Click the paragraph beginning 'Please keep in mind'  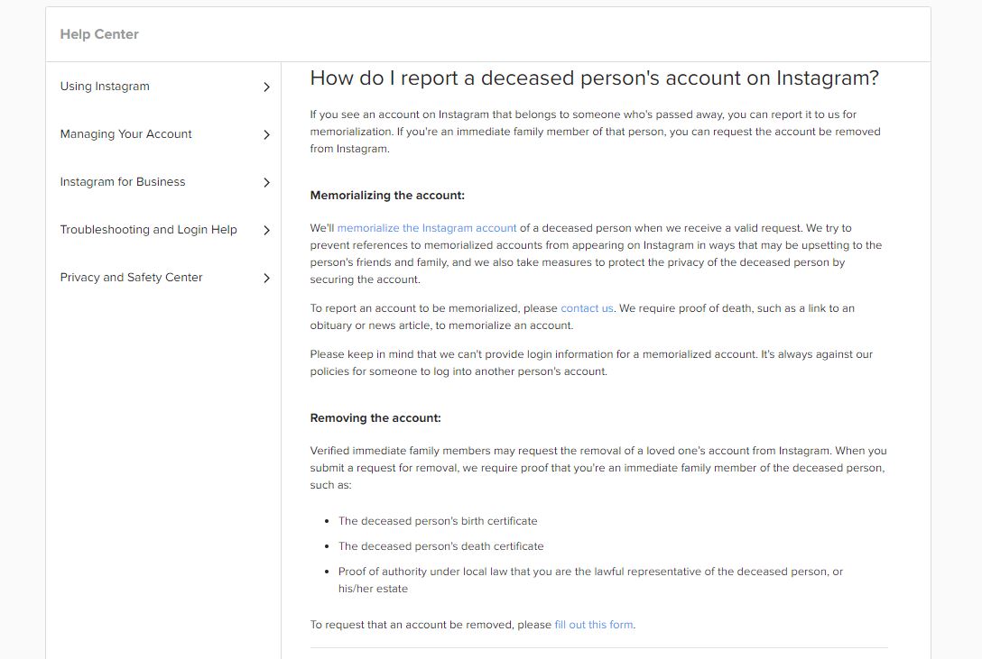(x=591, y=362)
